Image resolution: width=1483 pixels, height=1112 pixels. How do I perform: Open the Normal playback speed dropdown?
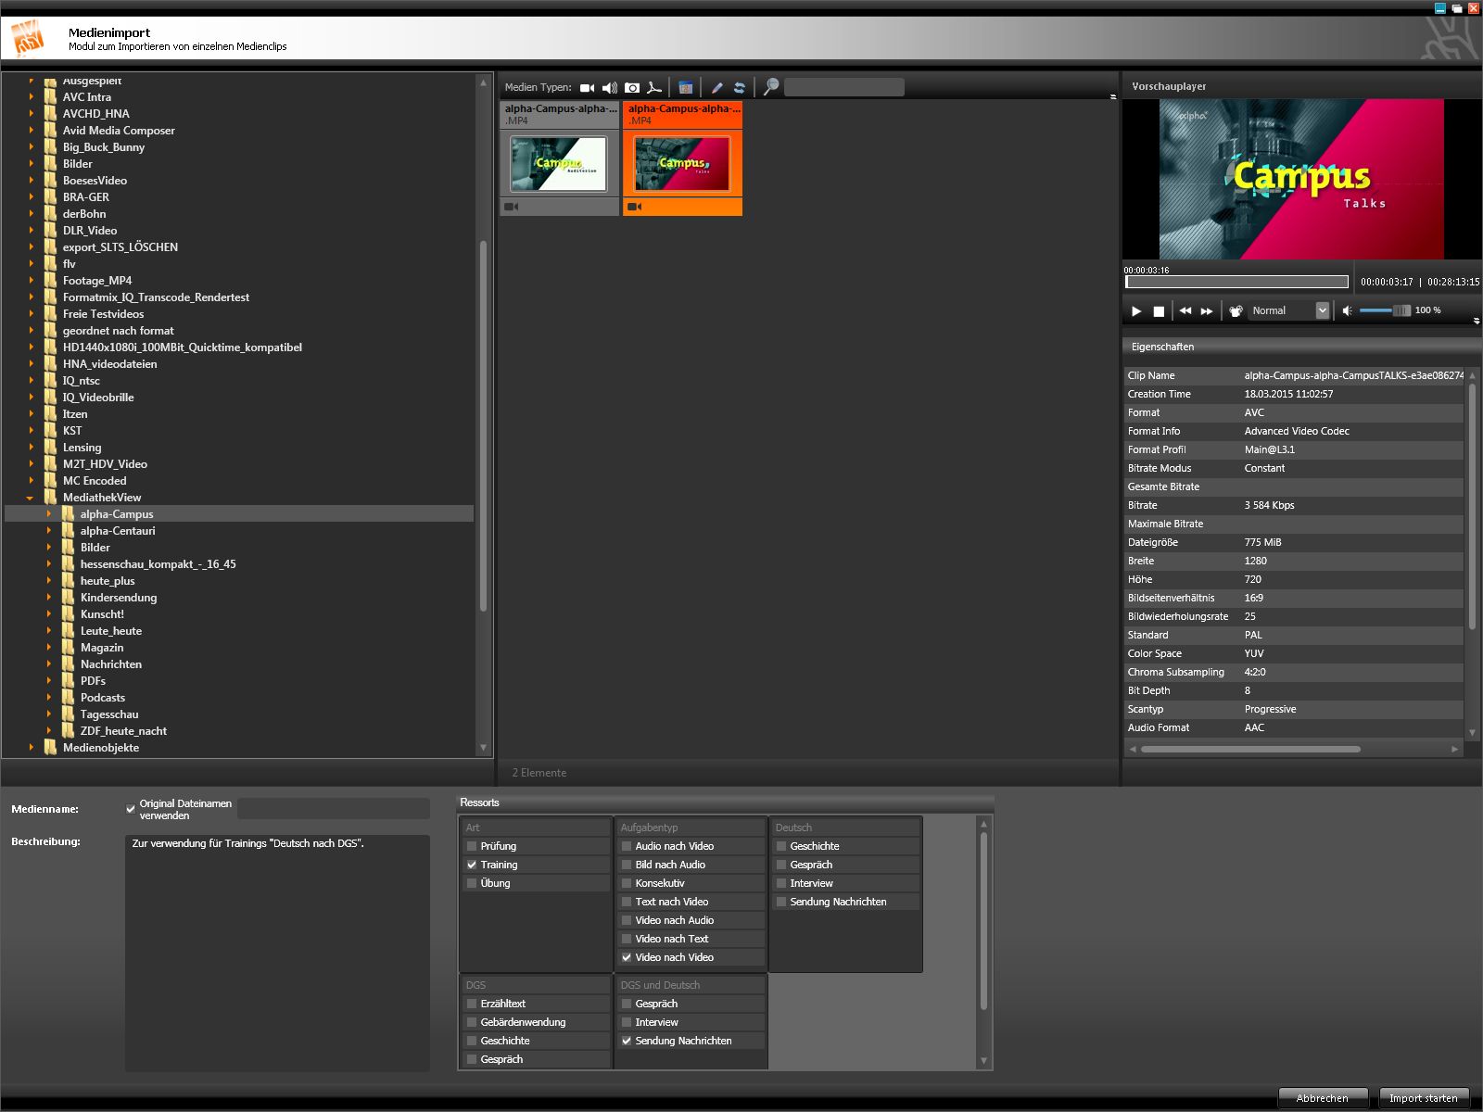(x=1322, y=311)
